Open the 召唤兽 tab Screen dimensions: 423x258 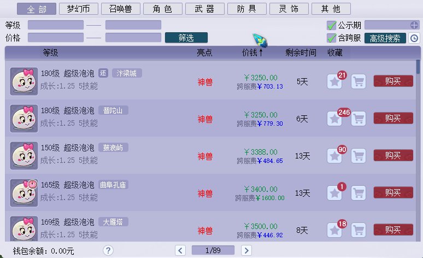pyautogui.click(x=121, y=9)
